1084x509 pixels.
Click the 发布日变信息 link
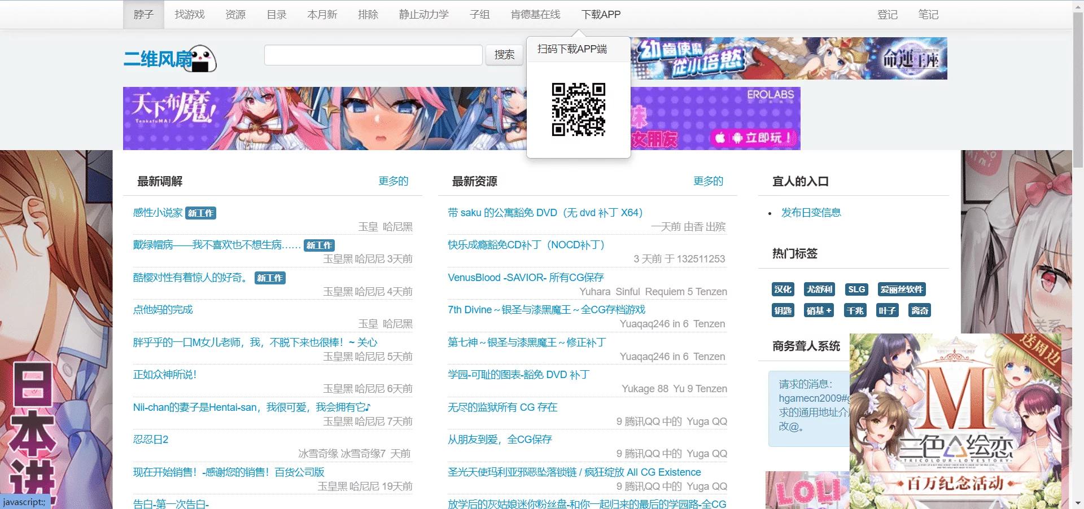click(811, 213)
